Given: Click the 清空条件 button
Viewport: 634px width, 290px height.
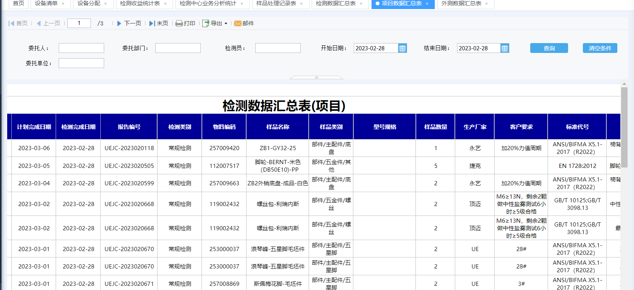Looking at the screenshot, I should pos(600,48).
